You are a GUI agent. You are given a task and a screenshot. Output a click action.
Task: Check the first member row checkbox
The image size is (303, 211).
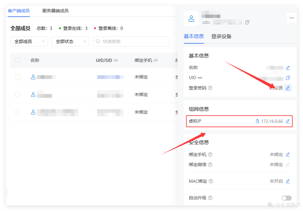(18, 77)
